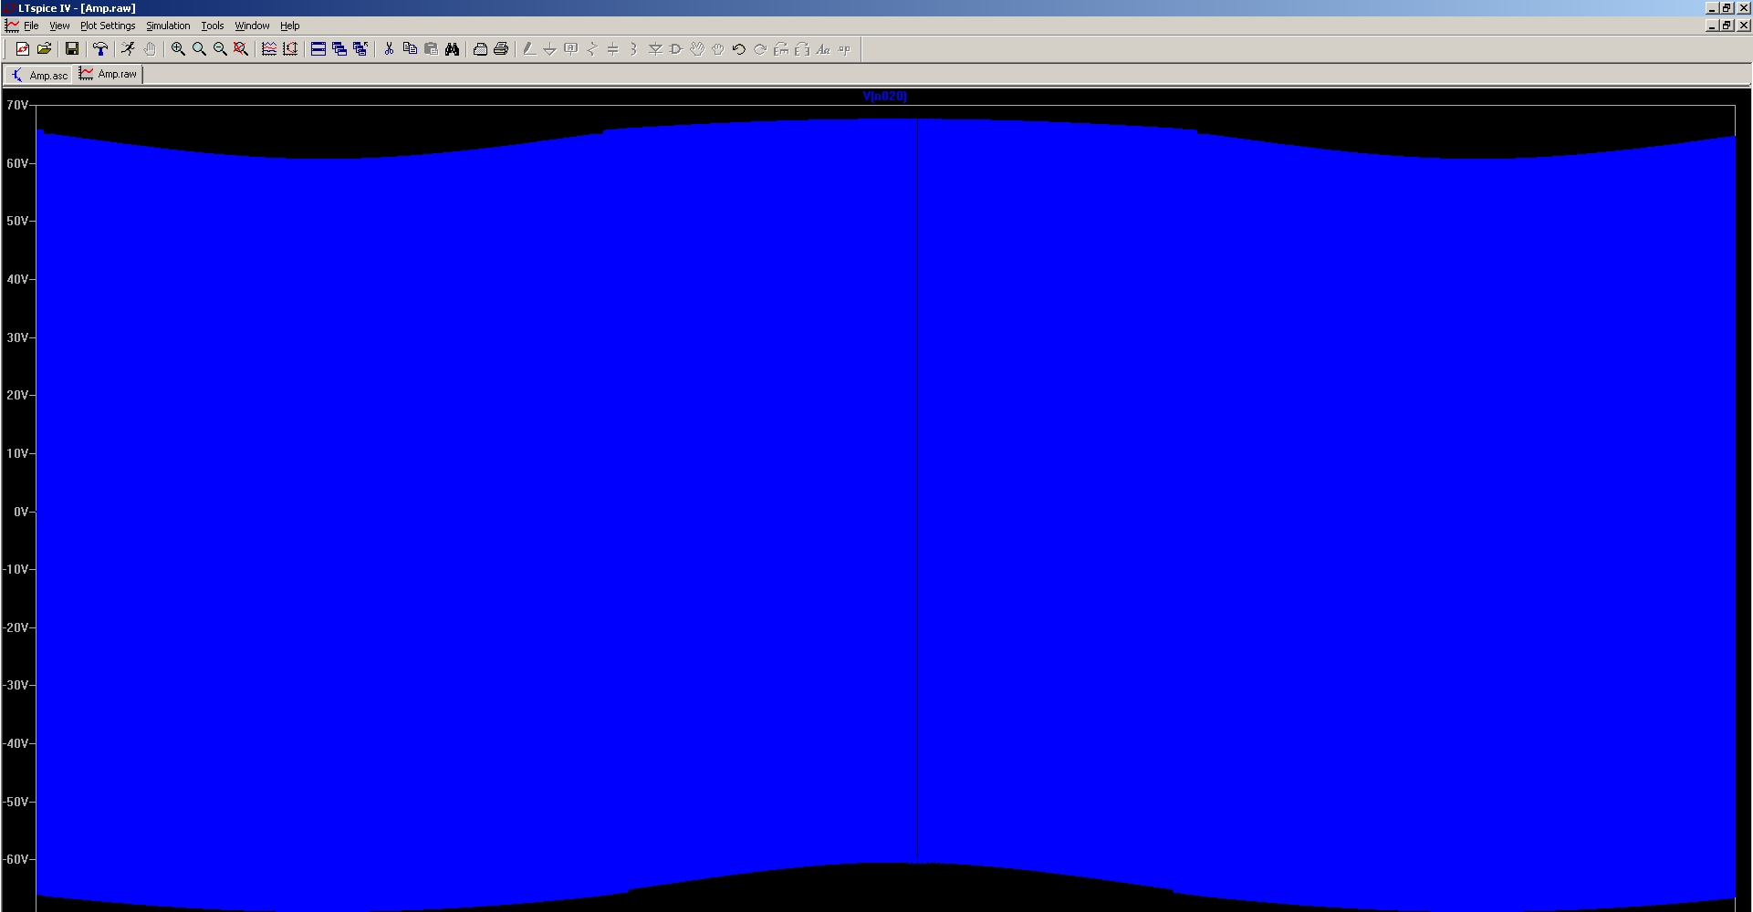Click the Print icon
The width and height of the screenshot is (1753, 912).
point(501,49)
